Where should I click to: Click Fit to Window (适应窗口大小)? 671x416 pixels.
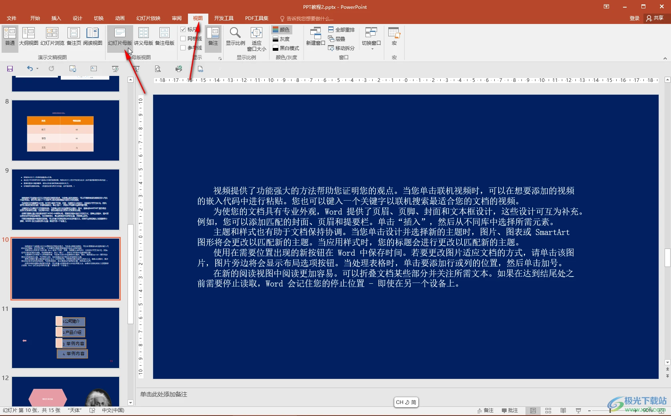coord(256,39)
